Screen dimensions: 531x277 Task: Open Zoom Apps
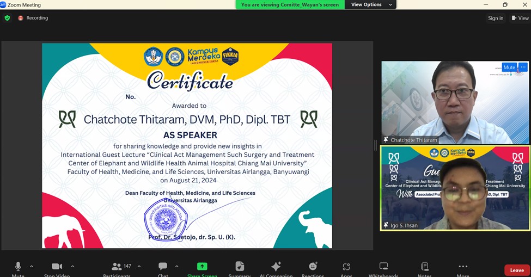point(346,267)
